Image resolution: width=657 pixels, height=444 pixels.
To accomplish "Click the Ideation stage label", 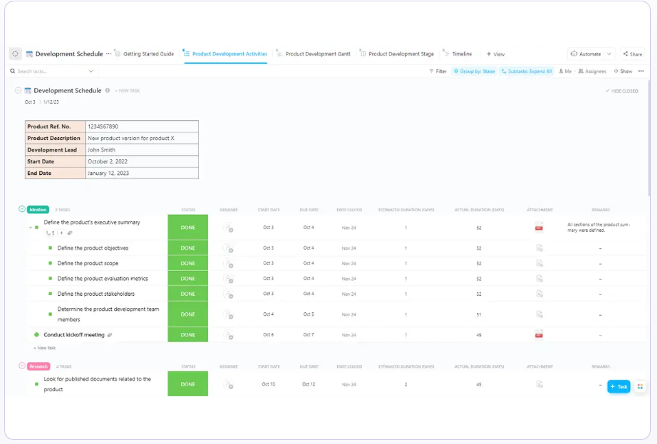I will [38, 209].
